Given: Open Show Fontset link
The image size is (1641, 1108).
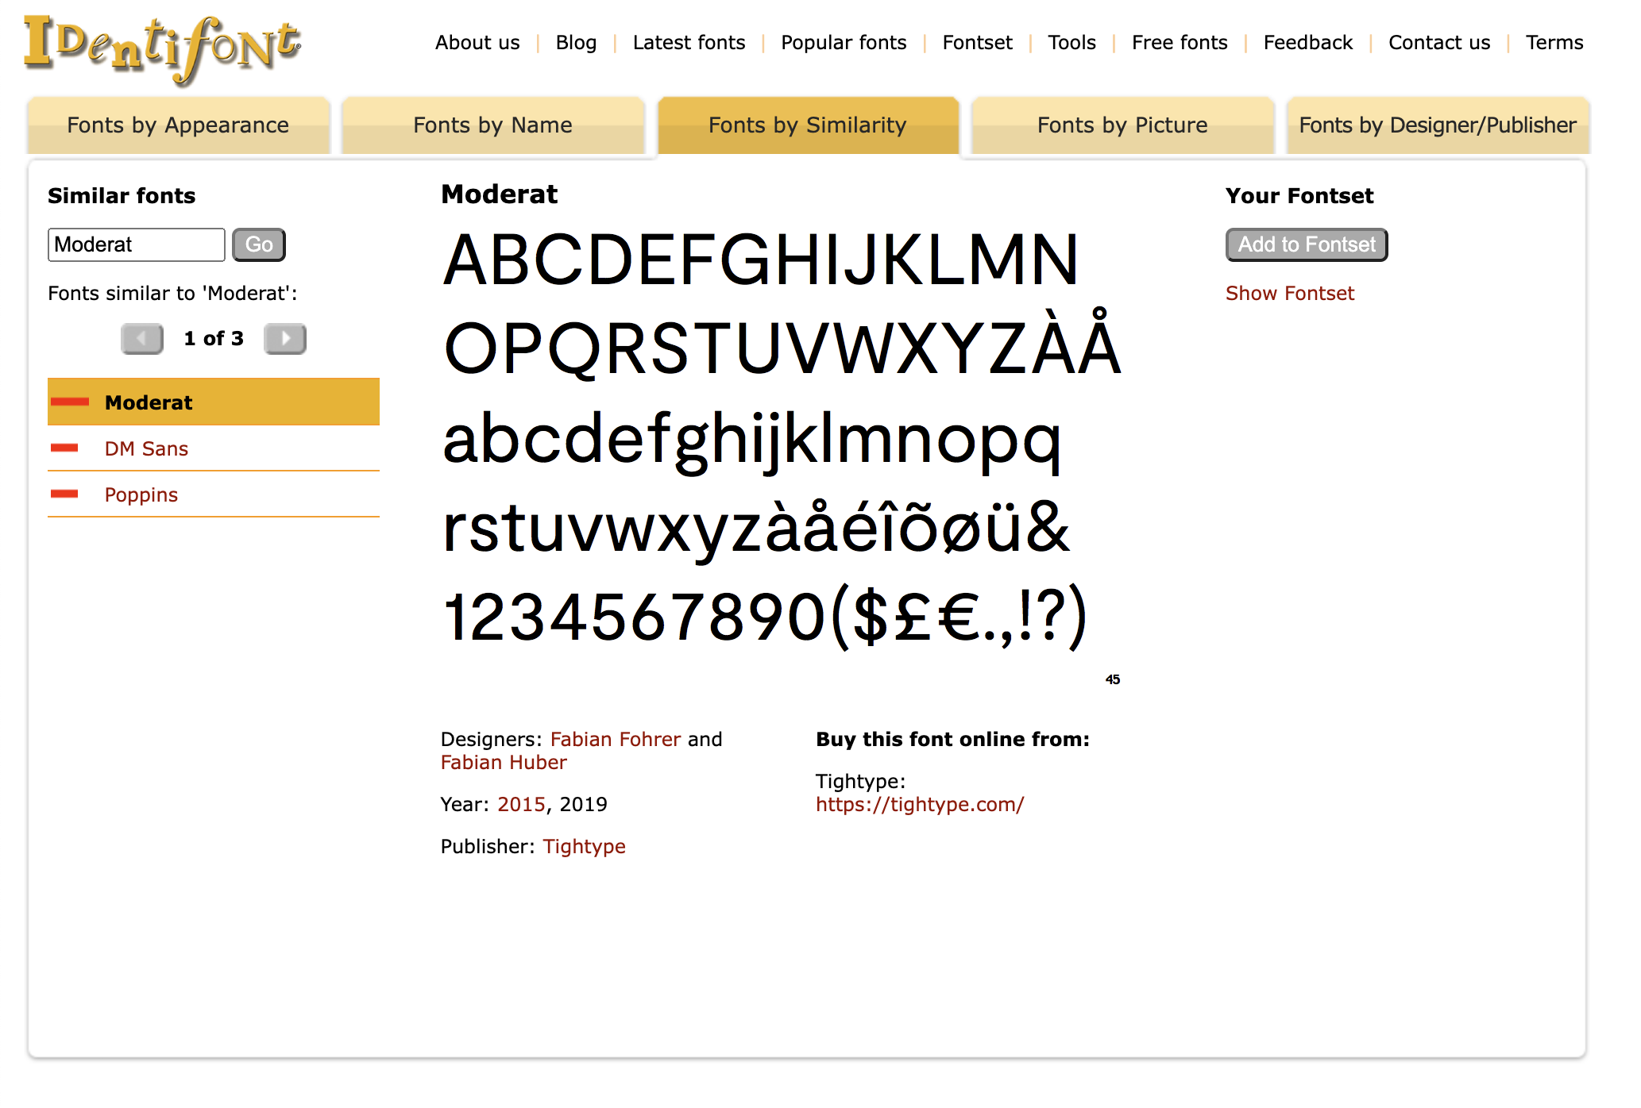Looking at the screenshot, I should click(x=1289, y=294).
